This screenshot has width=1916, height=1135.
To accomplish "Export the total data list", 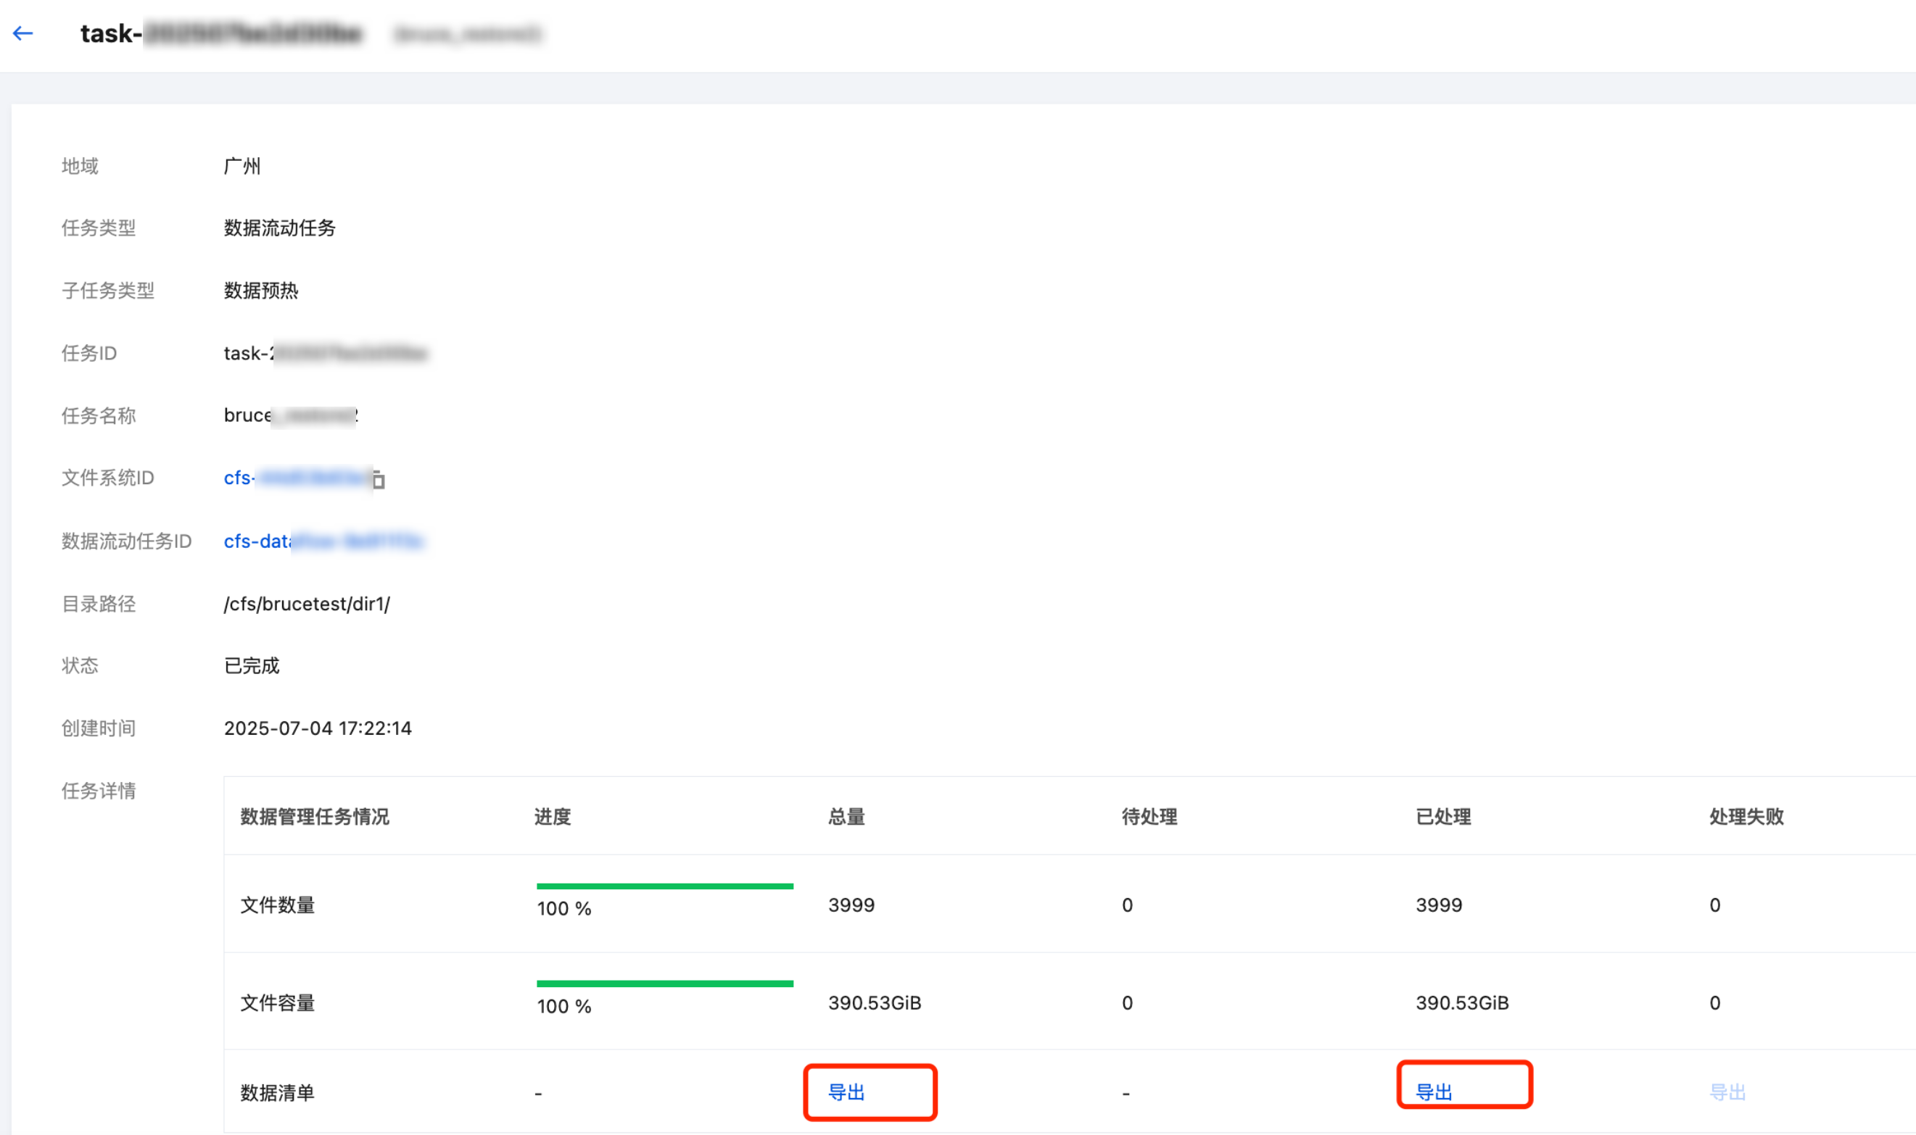I will tap(846, 1092).
